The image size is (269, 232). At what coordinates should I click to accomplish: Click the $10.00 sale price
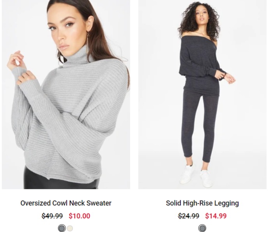tap(80, 216)
